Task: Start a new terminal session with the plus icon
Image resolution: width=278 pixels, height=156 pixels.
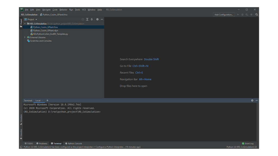Action: tap(47, 100)
